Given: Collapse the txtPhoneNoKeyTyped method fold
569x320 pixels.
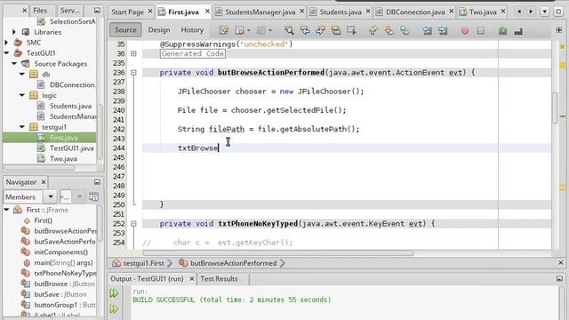Looking at the screenshot, I should (133, 224).
